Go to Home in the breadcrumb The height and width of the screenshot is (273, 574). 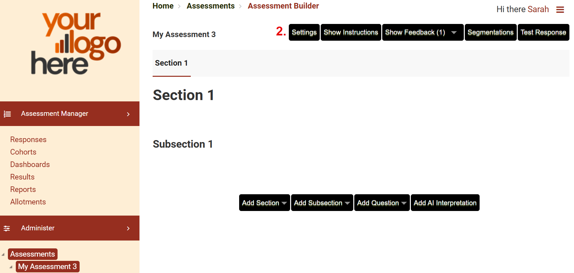[163, 6]
